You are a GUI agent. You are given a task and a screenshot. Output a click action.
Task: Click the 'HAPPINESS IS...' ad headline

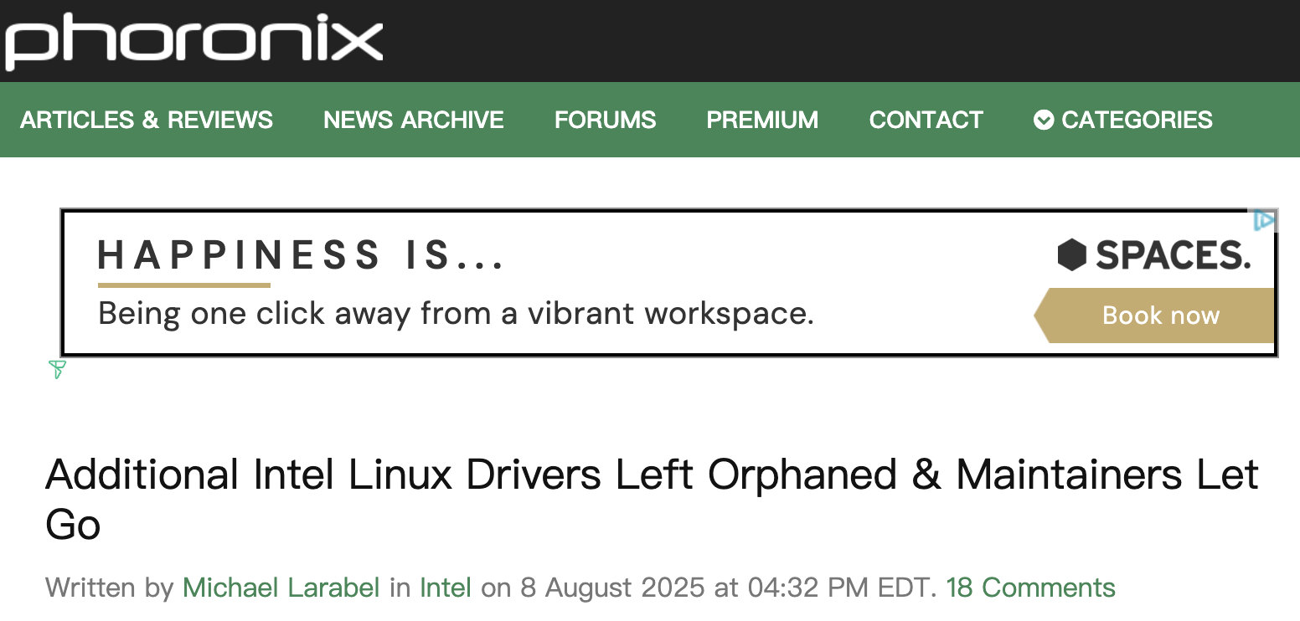tap(302, 255)
